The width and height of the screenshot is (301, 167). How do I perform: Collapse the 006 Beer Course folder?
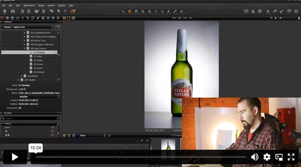(x=25, y=48)
